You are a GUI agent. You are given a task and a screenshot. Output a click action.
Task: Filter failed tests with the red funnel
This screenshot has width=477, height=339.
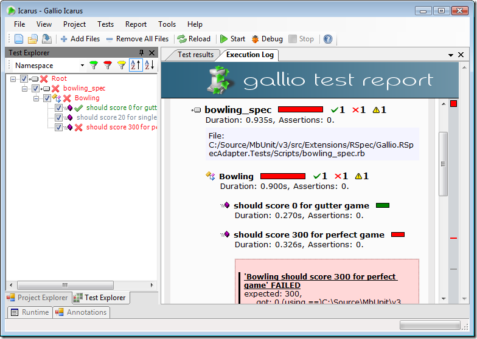point(108,65)
